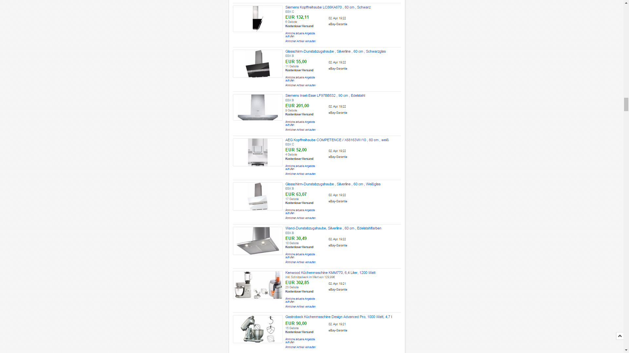Open the AEG Kopffreihaube COMPETENCE listing title

(x=337, y=140)
